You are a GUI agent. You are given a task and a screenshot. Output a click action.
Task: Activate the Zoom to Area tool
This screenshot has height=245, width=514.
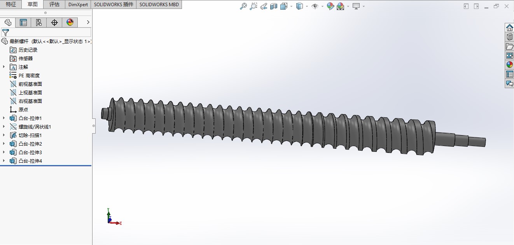click(x=254, y=6)
